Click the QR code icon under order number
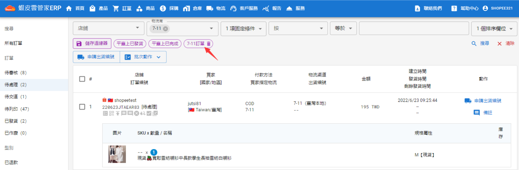 click(x=112, y=113)
